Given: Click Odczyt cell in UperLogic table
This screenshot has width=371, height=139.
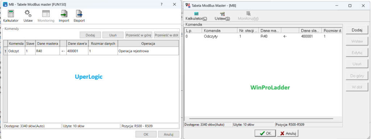Looking at the screenshot, I should [x=16, y=51].
